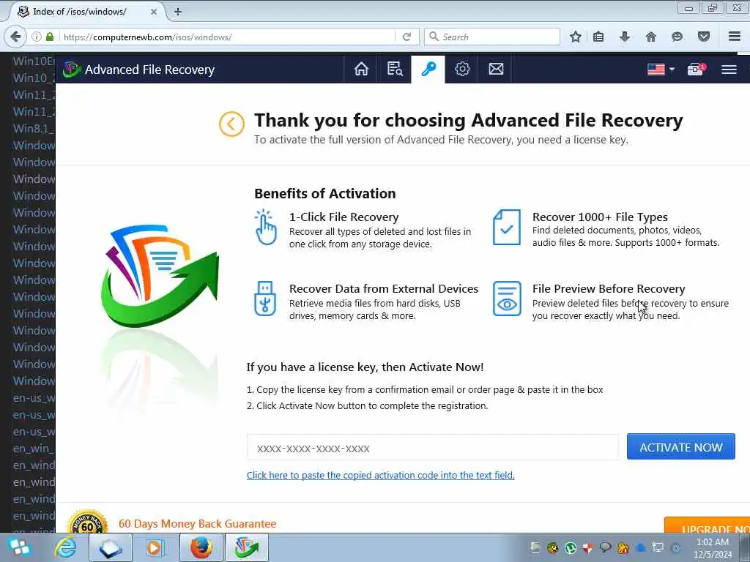Click the green padlock security icon
The height and width of the screenshot is (562, 750).
50,37
